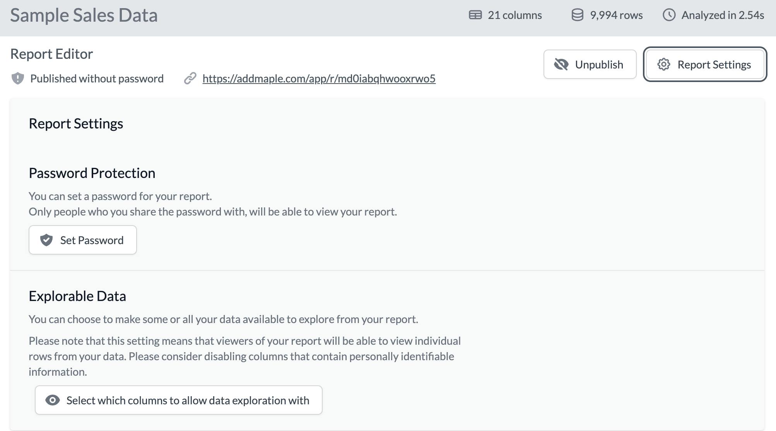The image size is (776, 431).
Task: Click the Password Protection heading
Action: pyautogui.click(x=92, y=173)
